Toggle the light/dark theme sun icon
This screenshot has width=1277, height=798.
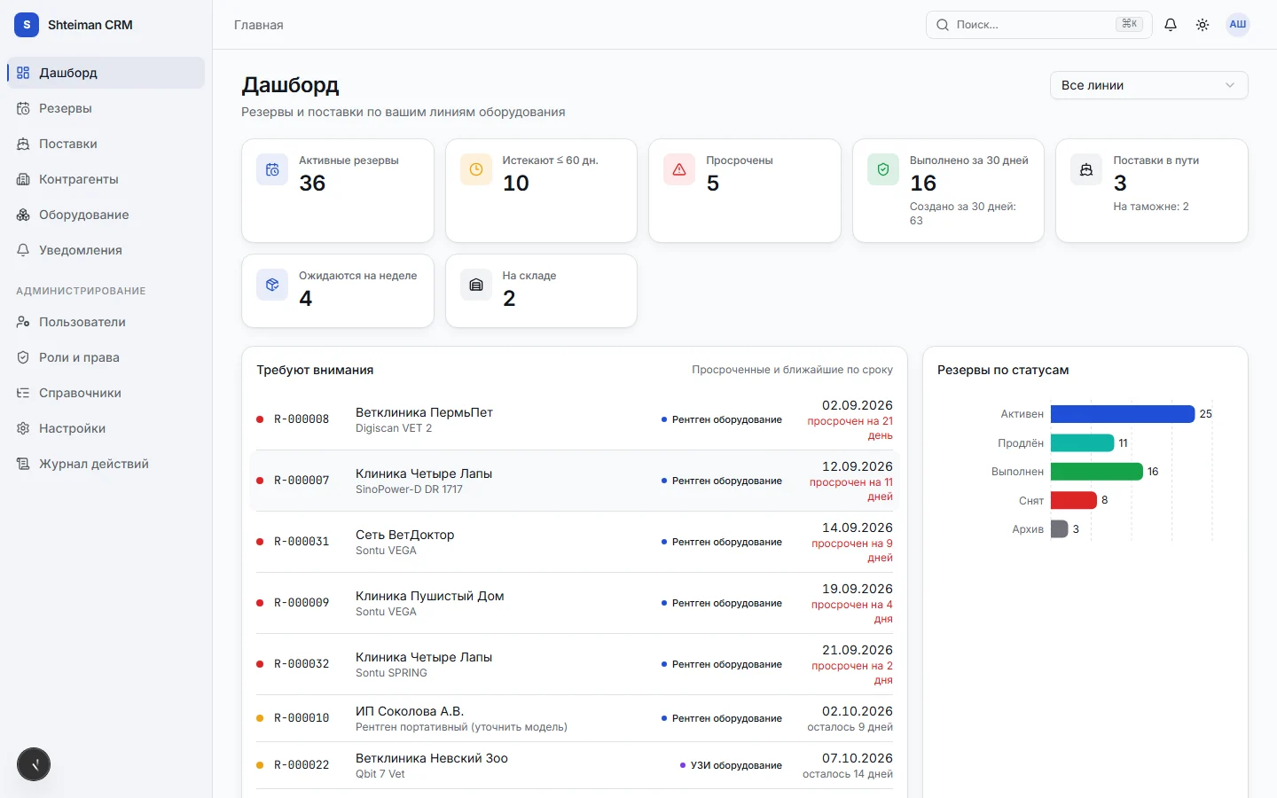click(x=1203, y=25)
